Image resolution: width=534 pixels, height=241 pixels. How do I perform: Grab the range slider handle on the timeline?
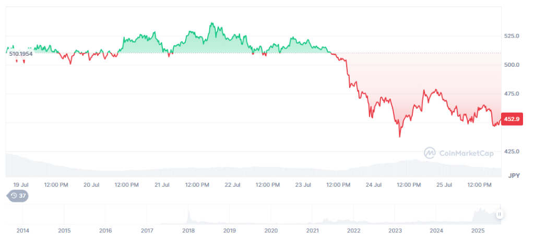pyautogui.click(x=500, y=214)
